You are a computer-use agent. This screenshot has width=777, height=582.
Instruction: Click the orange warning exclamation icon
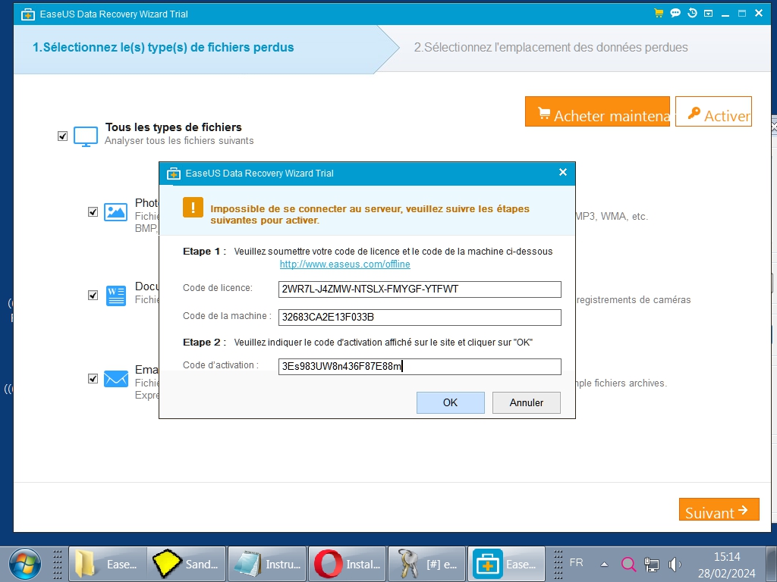tap(193, 208)
